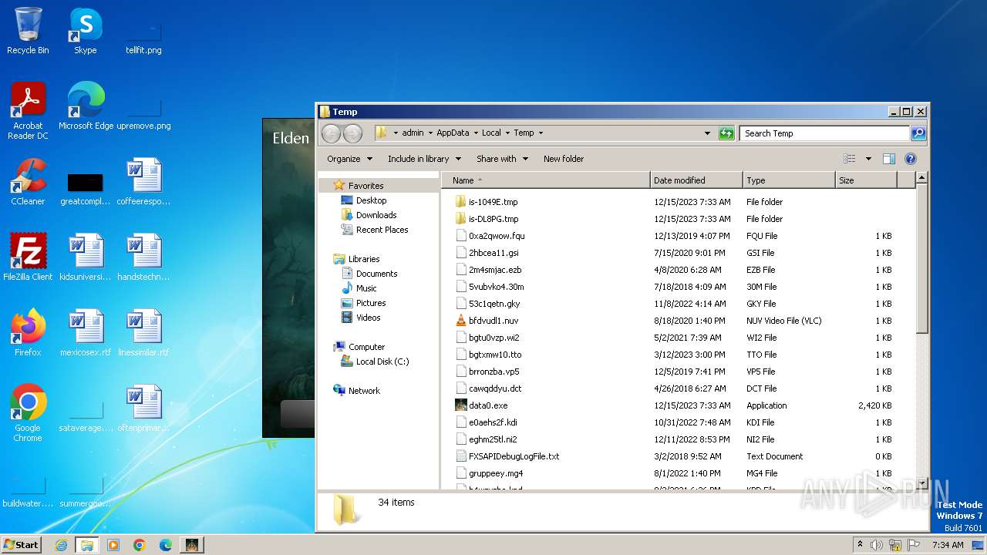987x555 pixels.
Task: Sort files by Date modified column
Action: coord(696,180)
